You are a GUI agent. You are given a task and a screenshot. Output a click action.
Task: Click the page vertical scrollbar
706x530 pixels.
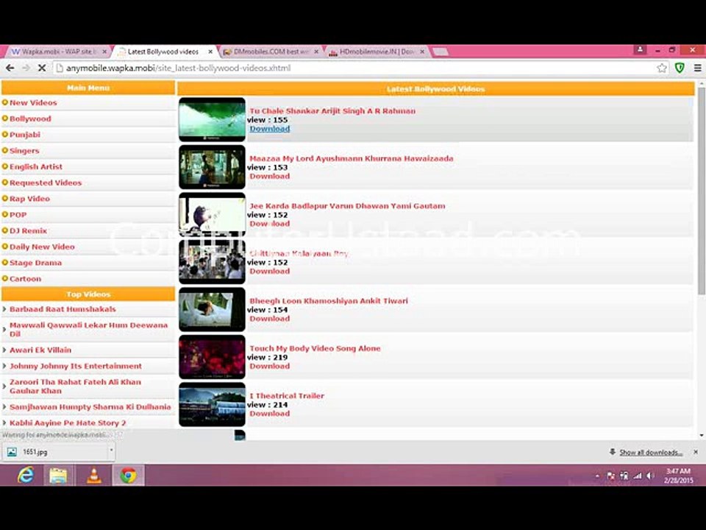point(702,191)
